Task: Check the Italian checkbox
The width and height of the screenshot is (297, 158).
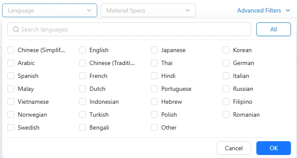Action: tap(226, 76)
